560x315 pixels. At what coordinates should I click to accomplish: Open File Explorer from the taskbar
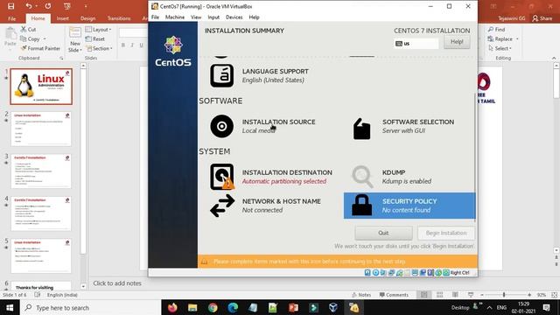tap(192, 307)
